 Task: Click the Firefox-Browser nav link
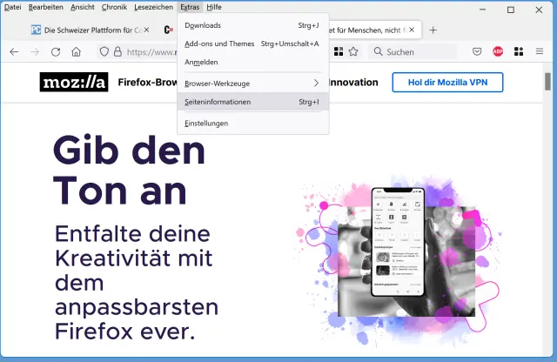[x=147, y=83]
